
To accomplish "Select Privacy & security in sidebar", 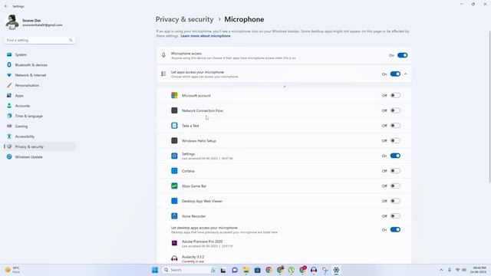I will [x=40, y=146].
